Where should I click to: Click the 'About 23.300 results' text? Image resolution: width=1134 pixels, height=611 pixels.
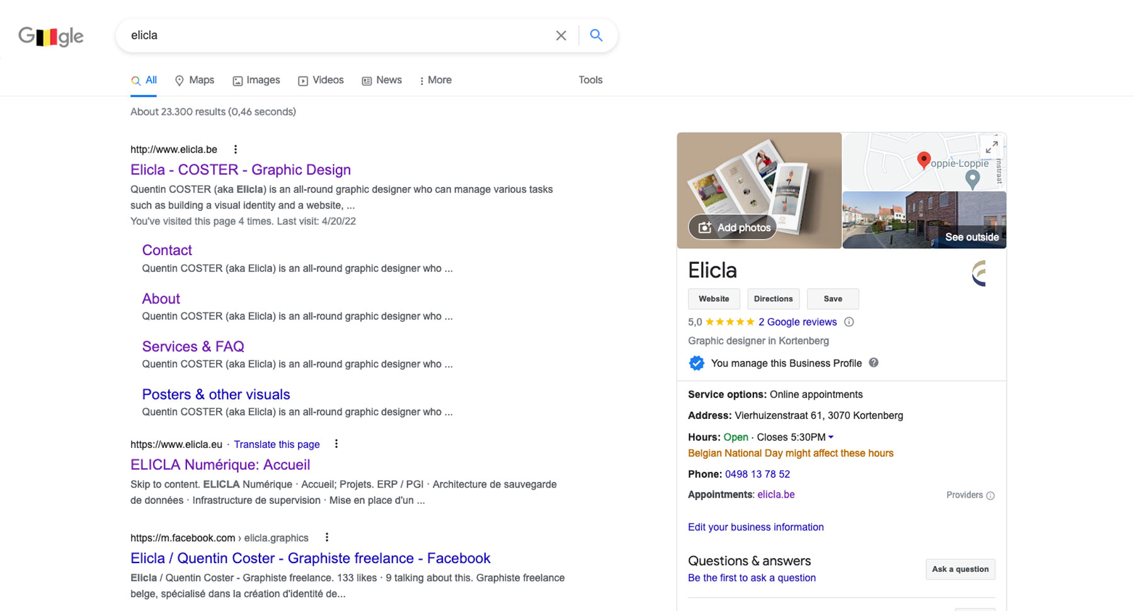[x=213, y=111]
